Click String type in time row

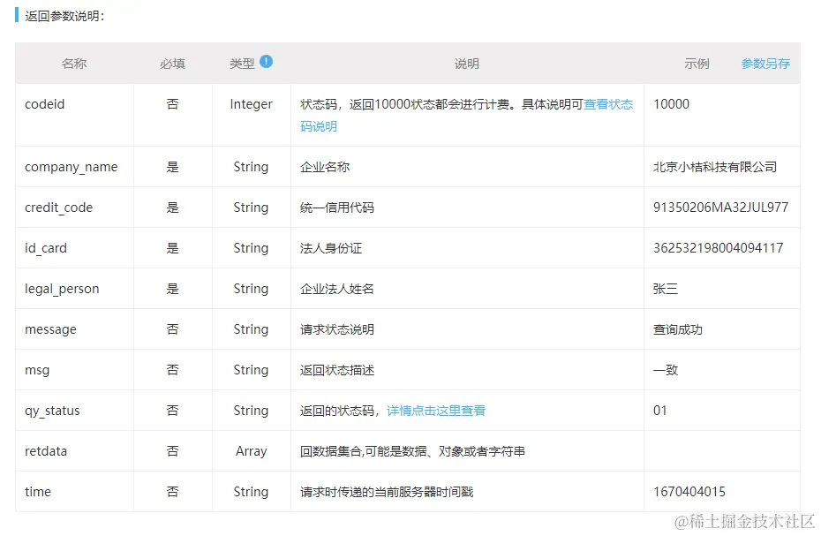click(252, 492)
